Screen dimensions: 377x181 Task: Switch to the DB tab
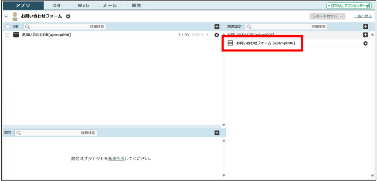point(57,6)
